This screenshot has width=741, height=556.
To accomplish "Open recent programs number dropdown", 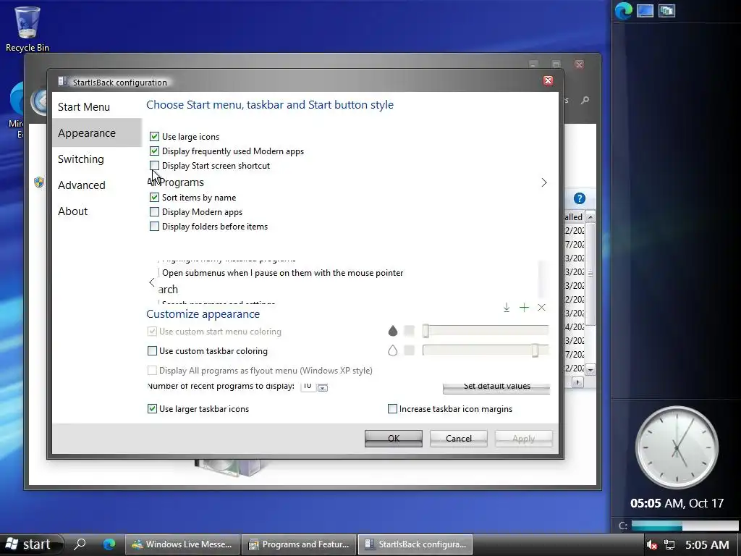I will click(x=323, y=387).
